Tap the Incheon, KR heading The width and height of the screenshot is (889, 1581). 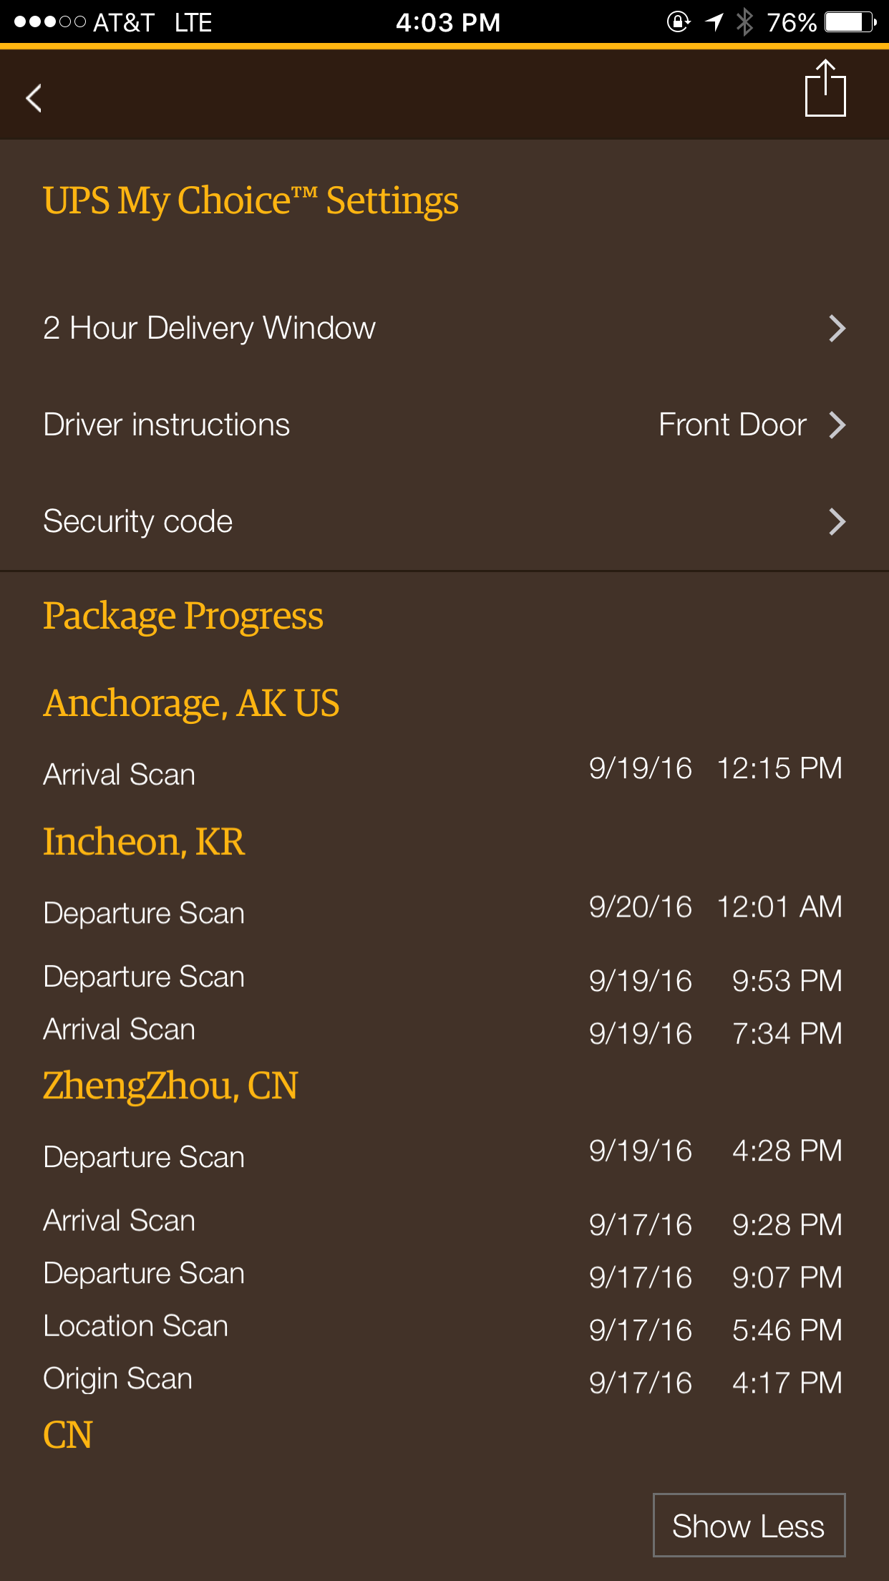click(x=144, y=841)
